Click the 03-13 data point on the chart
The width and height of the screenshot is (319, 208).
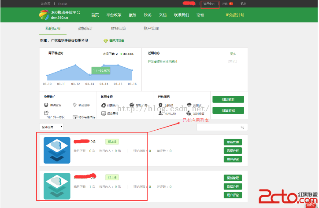[x=90, y=75]
